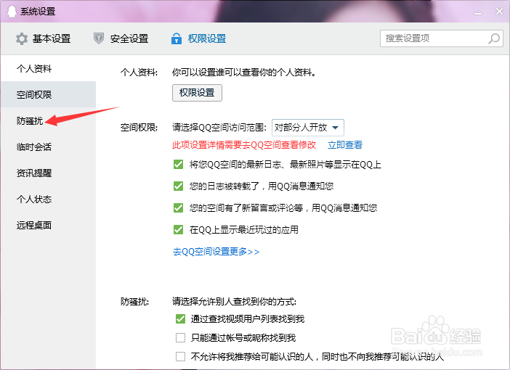The image size is (510, 370).
Task: Toggle 您的日志被转载了，用QQ消息通知您 checkbox
Action: point(178,186)
